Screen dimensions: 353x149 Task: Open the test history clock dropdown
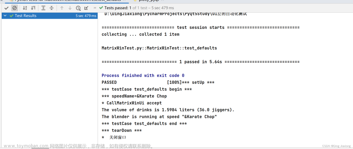click(x=78, y=8)
